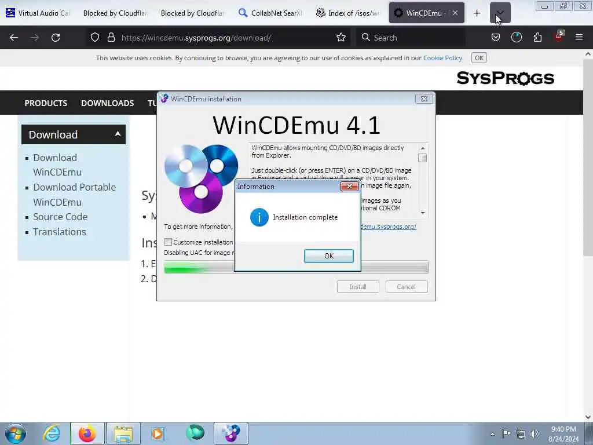Open Source Code sidebar link

coord(60,217)
